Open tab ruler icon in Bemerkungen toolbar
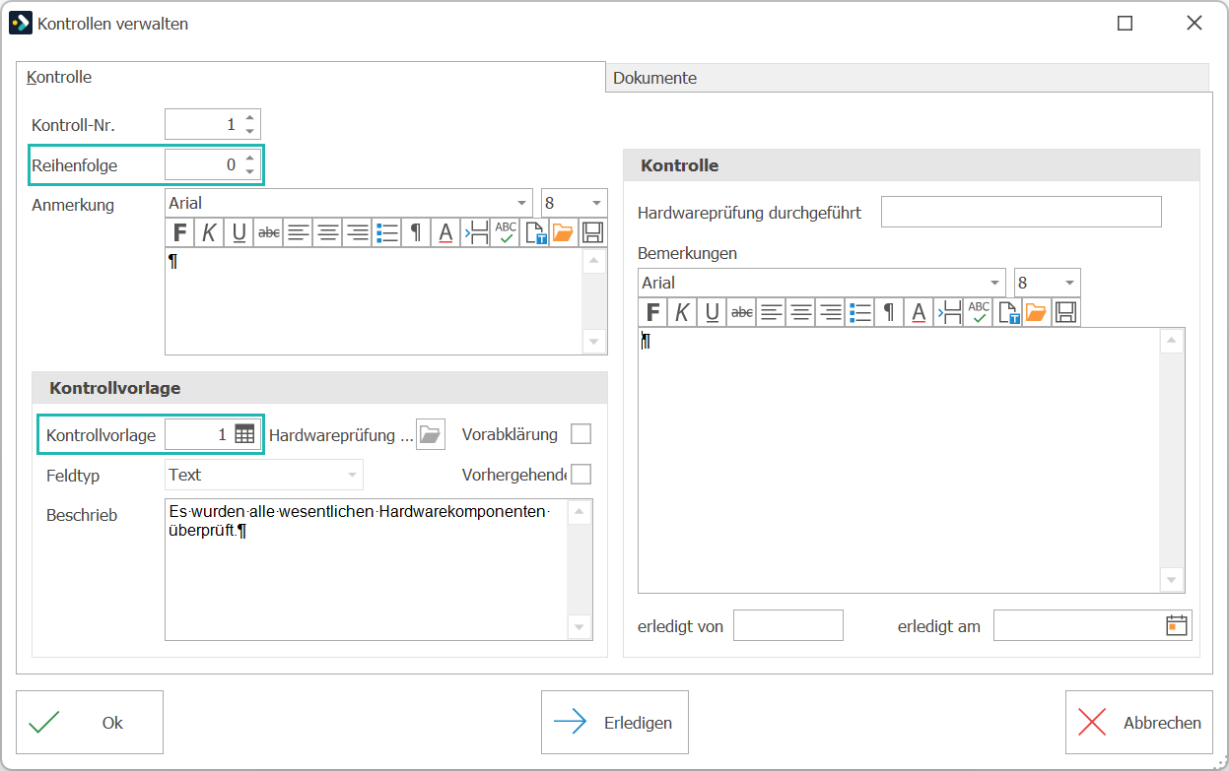The height and width of the screenshot is (771, 1229). (x=948, y=312)
